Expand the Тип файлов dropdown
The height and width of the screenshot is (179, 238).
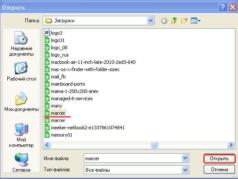[185, 170]
